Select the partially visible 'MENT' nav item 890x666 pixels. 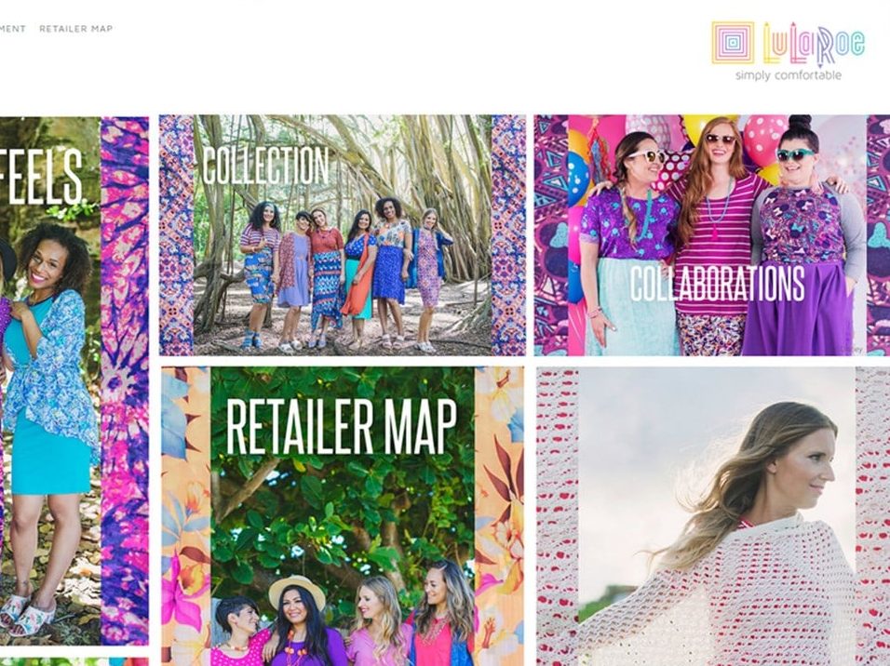tap(12, 28)
